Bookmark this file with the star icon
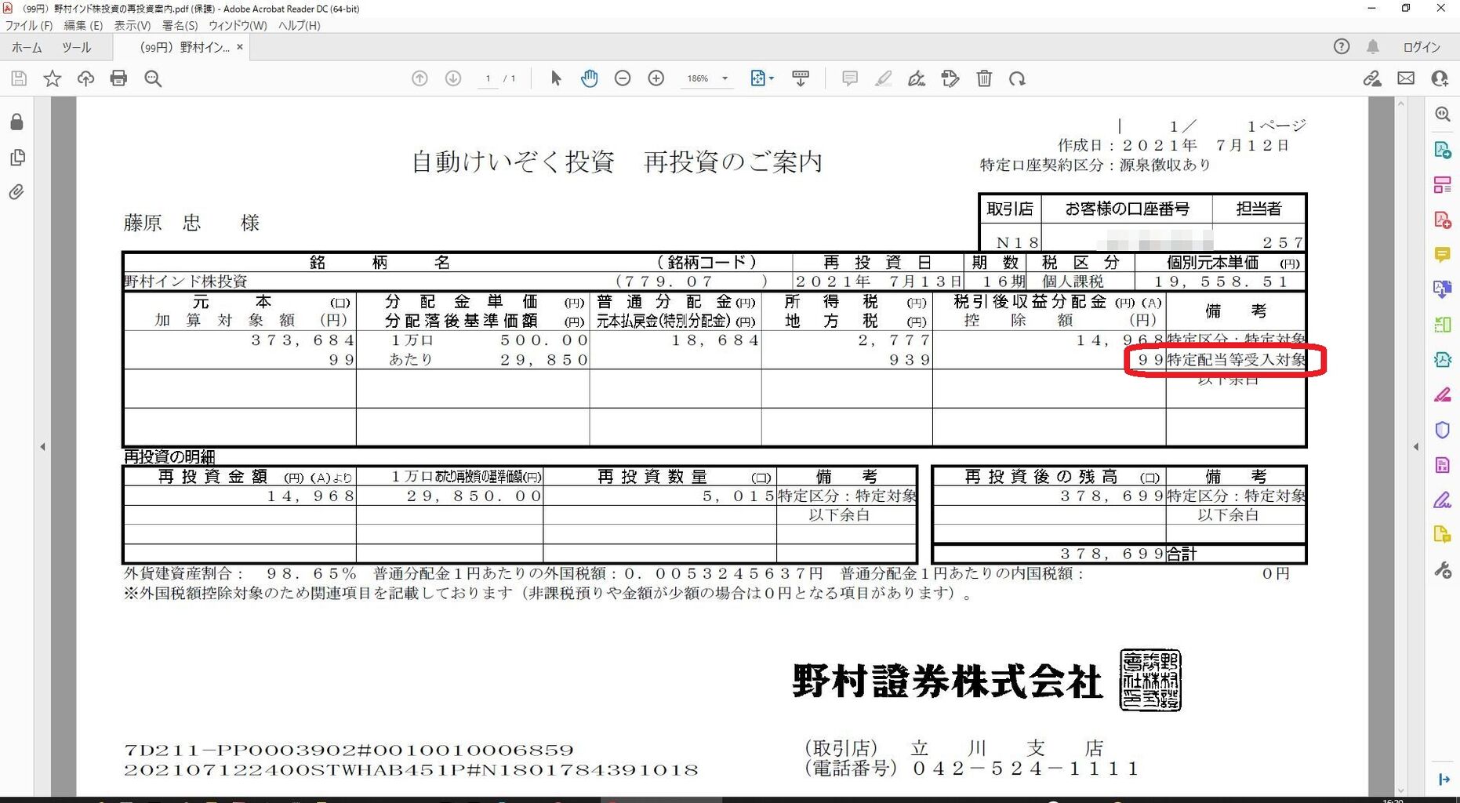1460x803 pixels. click(53, 78)
